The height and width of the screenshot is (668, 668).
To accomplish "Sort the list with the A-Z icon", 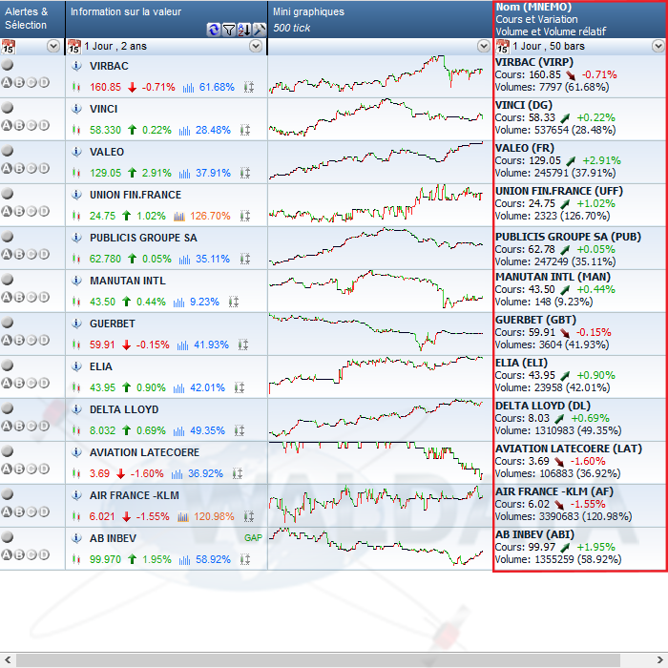I will [x=244, y=30].
